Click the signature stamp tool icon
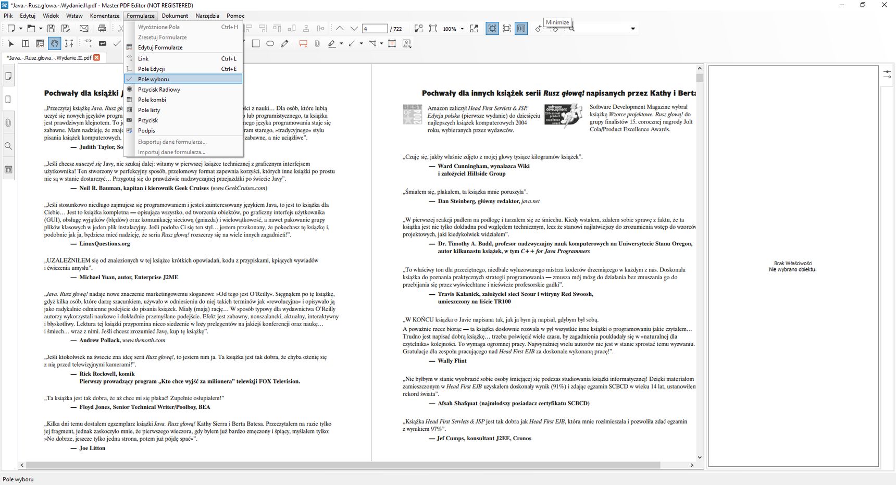The image size is (896, 485). pos(407,44)
